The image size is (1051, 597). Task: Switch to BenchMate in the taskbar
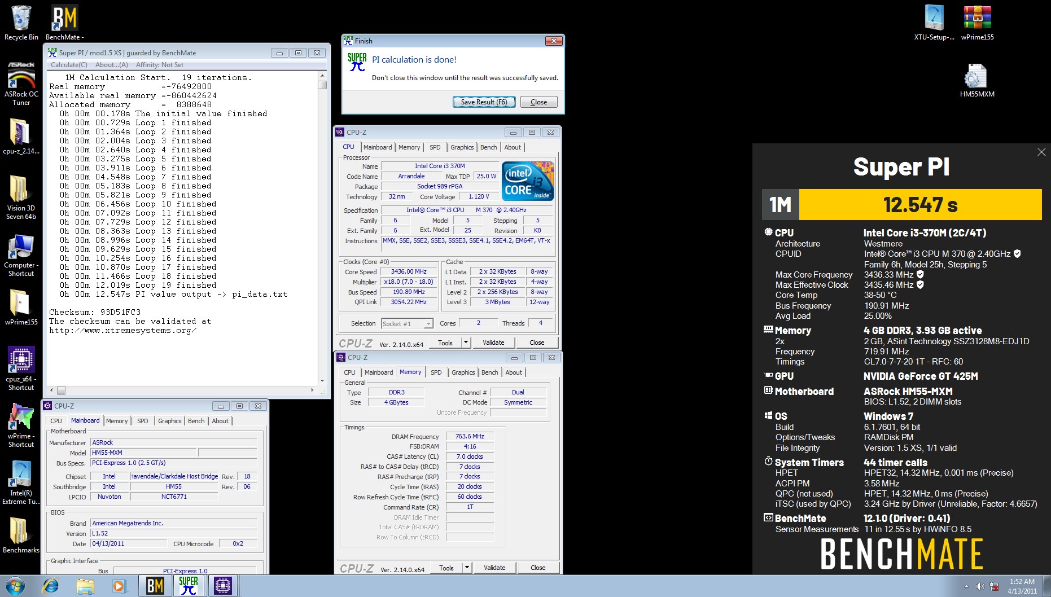tap(155, 586)
